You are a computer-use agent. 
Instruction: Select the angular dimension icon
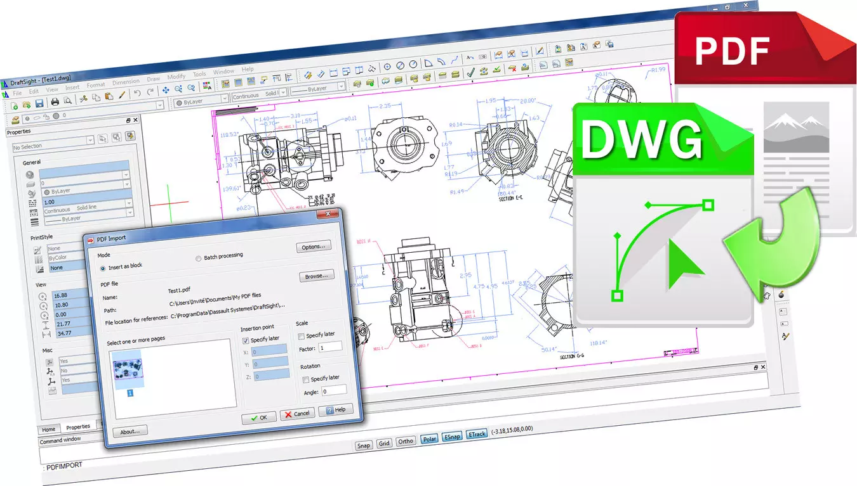click(428, 63)
